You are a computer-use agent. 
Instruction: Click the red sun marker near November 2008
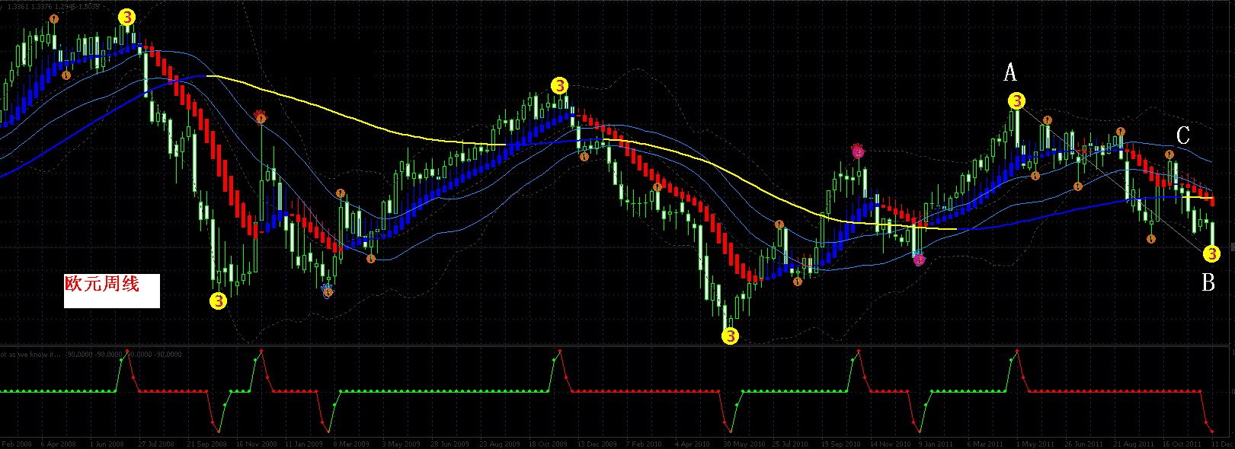(261, 116)
